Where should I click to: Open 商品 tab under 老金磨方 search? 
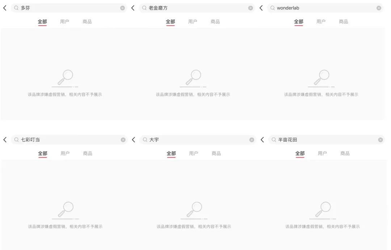(x=215, y=22)
